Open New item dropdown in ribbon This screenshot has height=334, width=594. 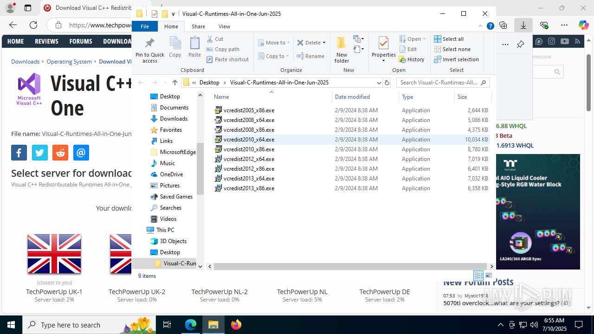(358, 39)
